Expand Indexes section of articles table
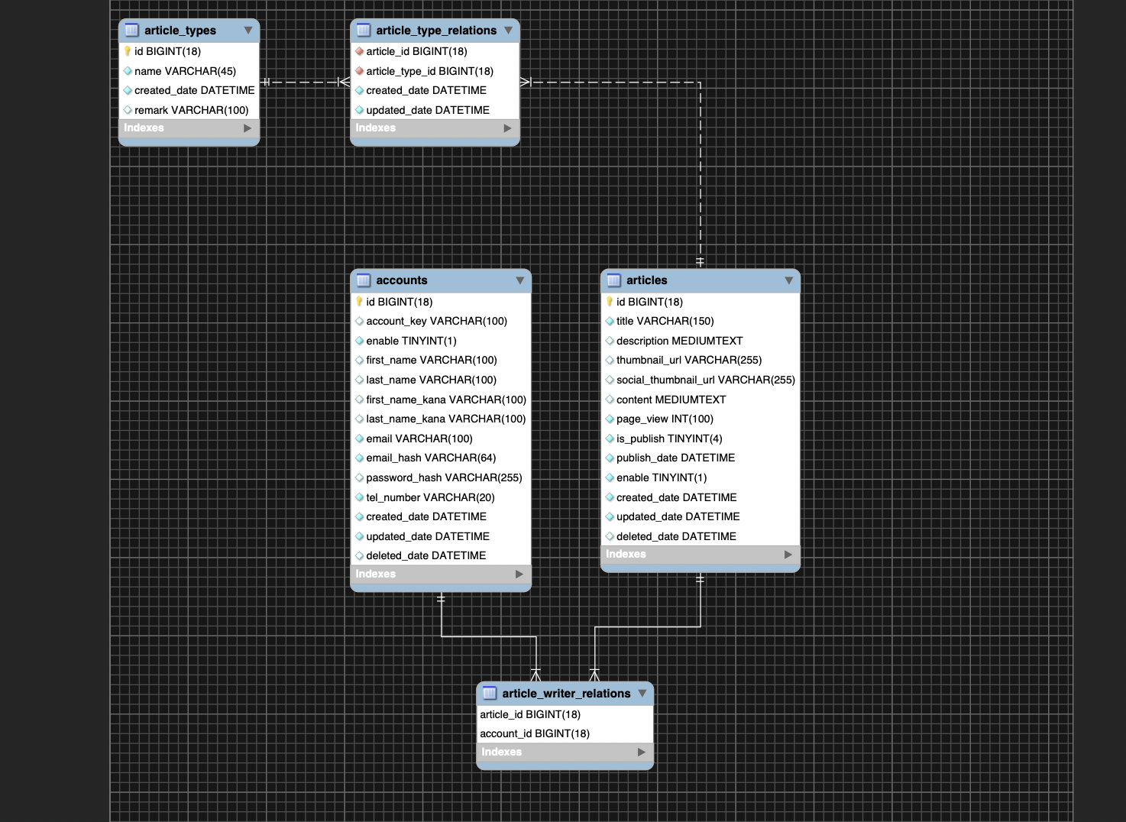Screen dimensions: 1126x822 (x=788, y=555)
